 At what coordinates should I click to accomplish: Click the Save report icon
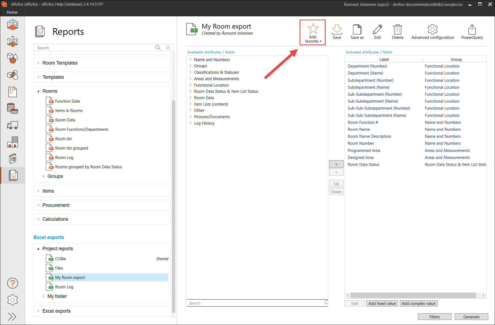[x=337, y=29]
